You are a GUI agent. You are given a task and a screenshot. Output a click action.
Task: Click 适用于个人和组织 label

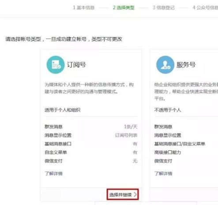[63, 110]
